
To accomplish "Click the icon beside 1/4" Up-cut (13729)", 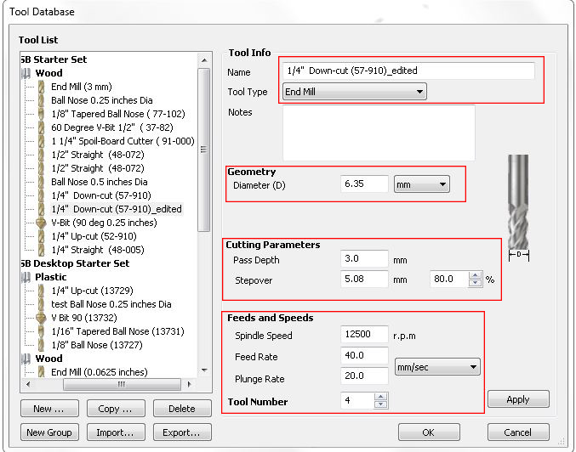I will click(x=42, y=291).
